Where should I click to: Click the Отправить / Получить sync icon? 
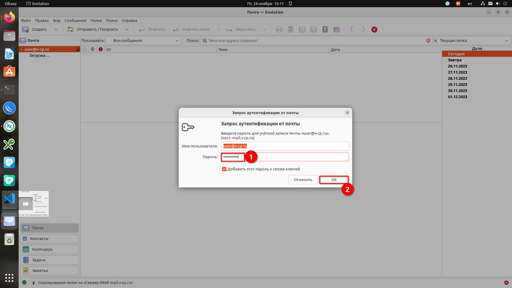pyautogui.click(x=70, y=29)
